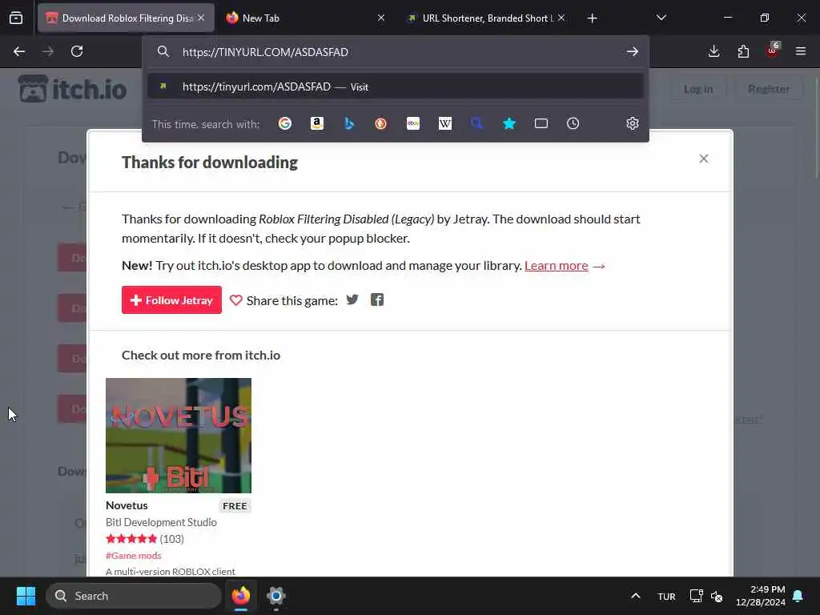Click the taskbar Search box

click(x=134, y=596)
